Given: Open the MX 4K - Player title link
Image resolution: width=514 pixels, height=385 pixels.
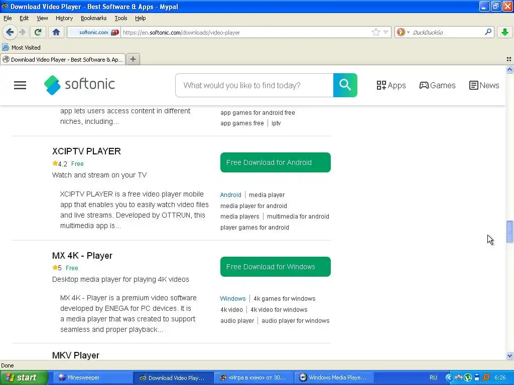Looking at the screenshot, I should [x=82, y=256].
